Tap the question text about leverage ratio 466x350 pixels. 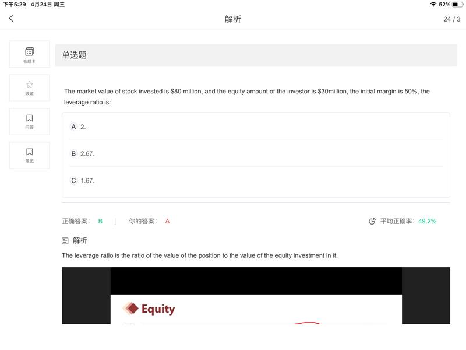point(246,97)
